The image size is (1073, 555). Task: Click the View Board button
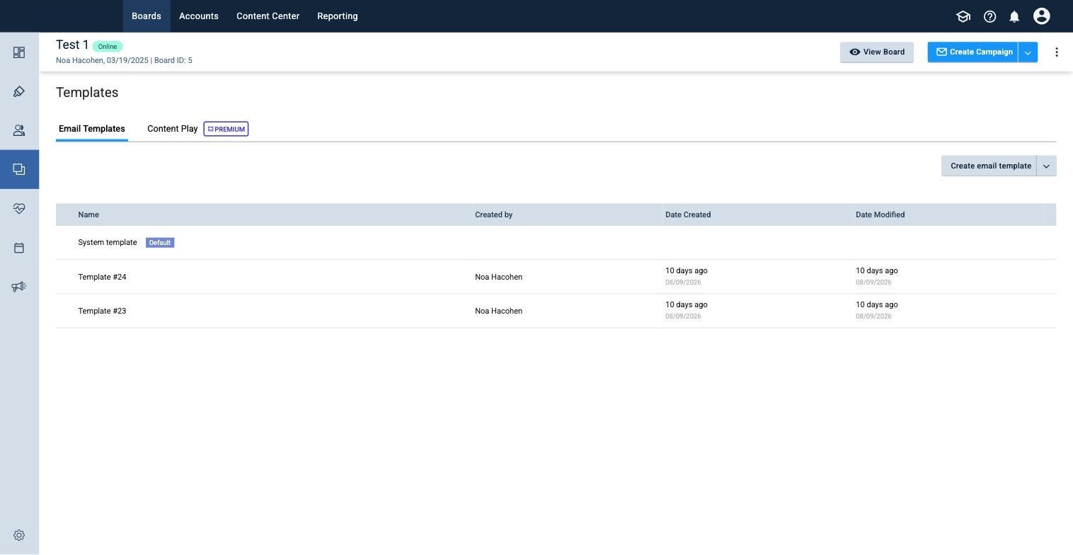[877, 52]
